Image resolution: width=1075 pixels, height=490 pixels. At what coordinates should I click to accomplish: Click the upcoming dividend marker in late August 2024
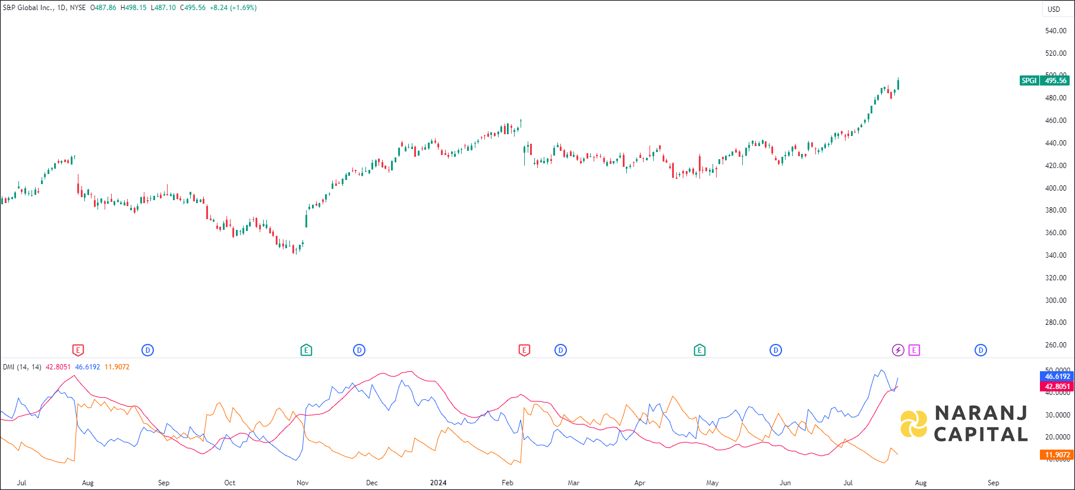(981, 350)
